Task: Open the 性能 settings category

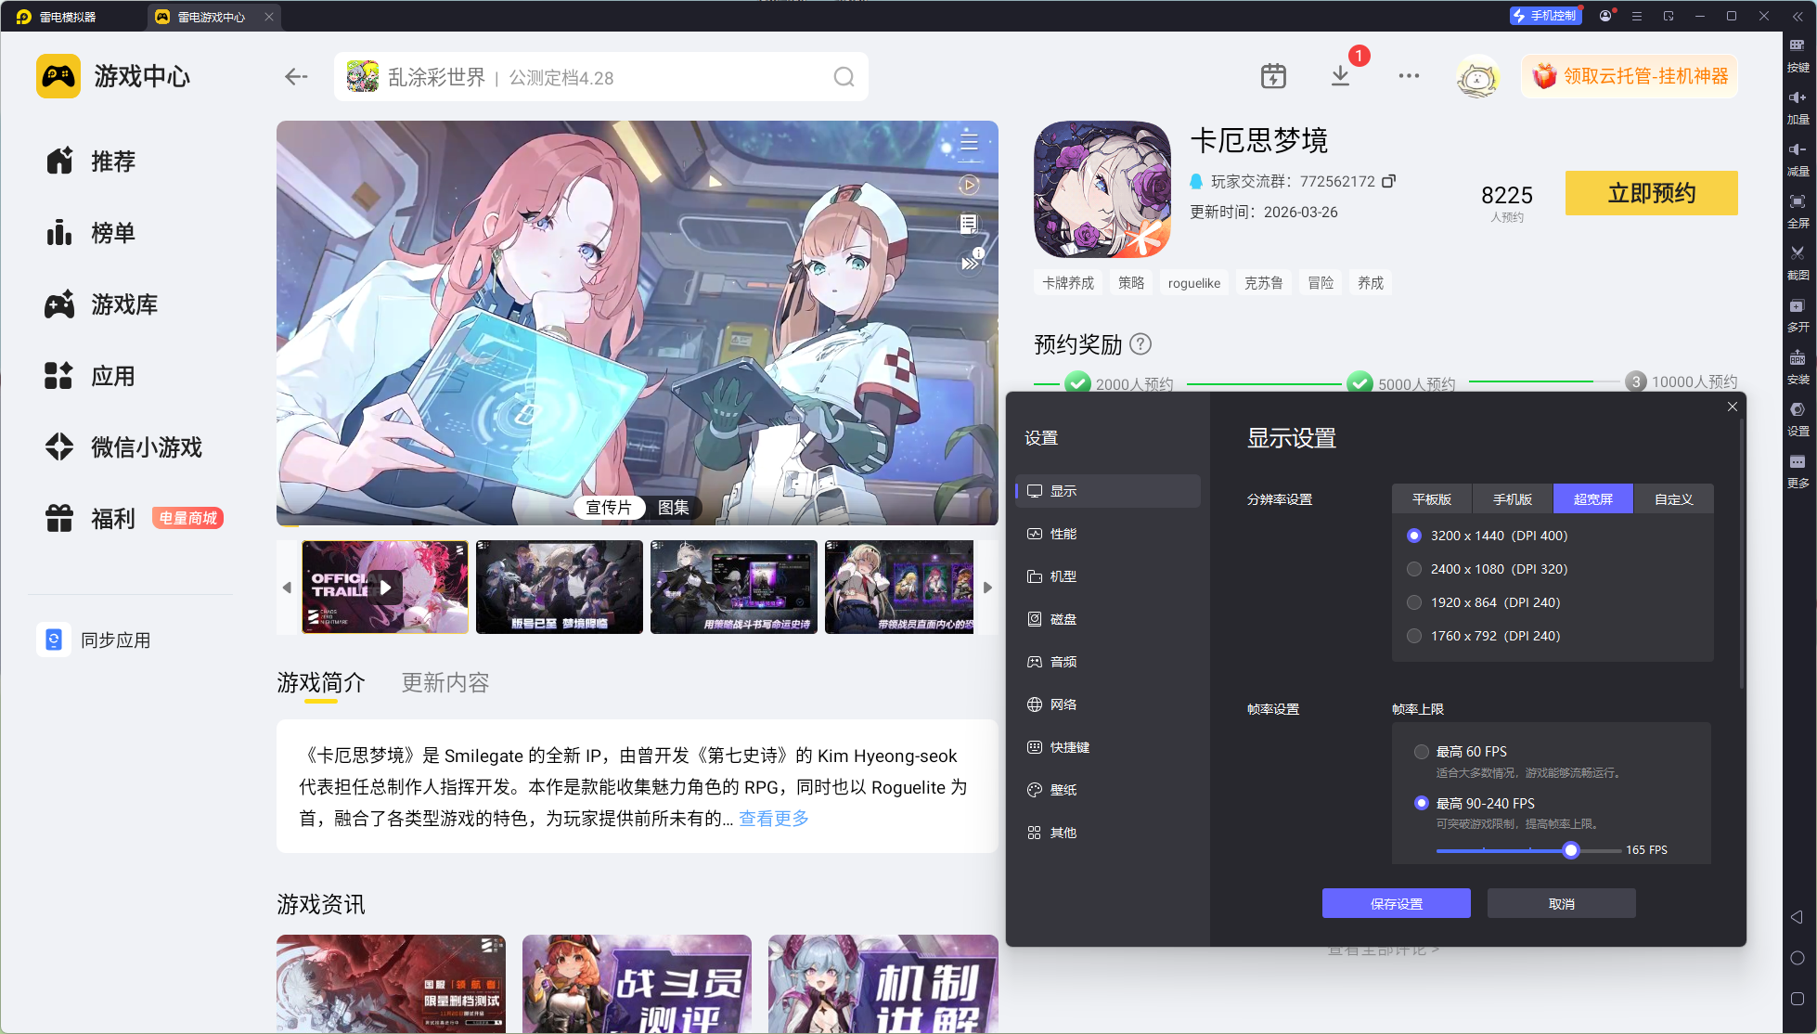Action: [1063, 534]
